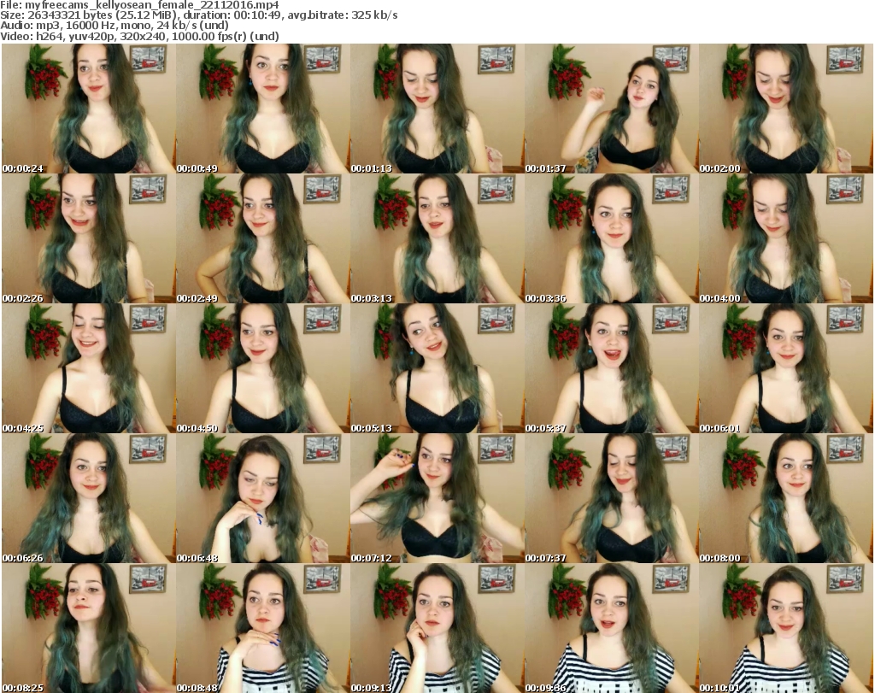The image size is (875, 693).
Task: Select the thumbnail frame stamped 00:03:36
Action: tap(611, 238)
